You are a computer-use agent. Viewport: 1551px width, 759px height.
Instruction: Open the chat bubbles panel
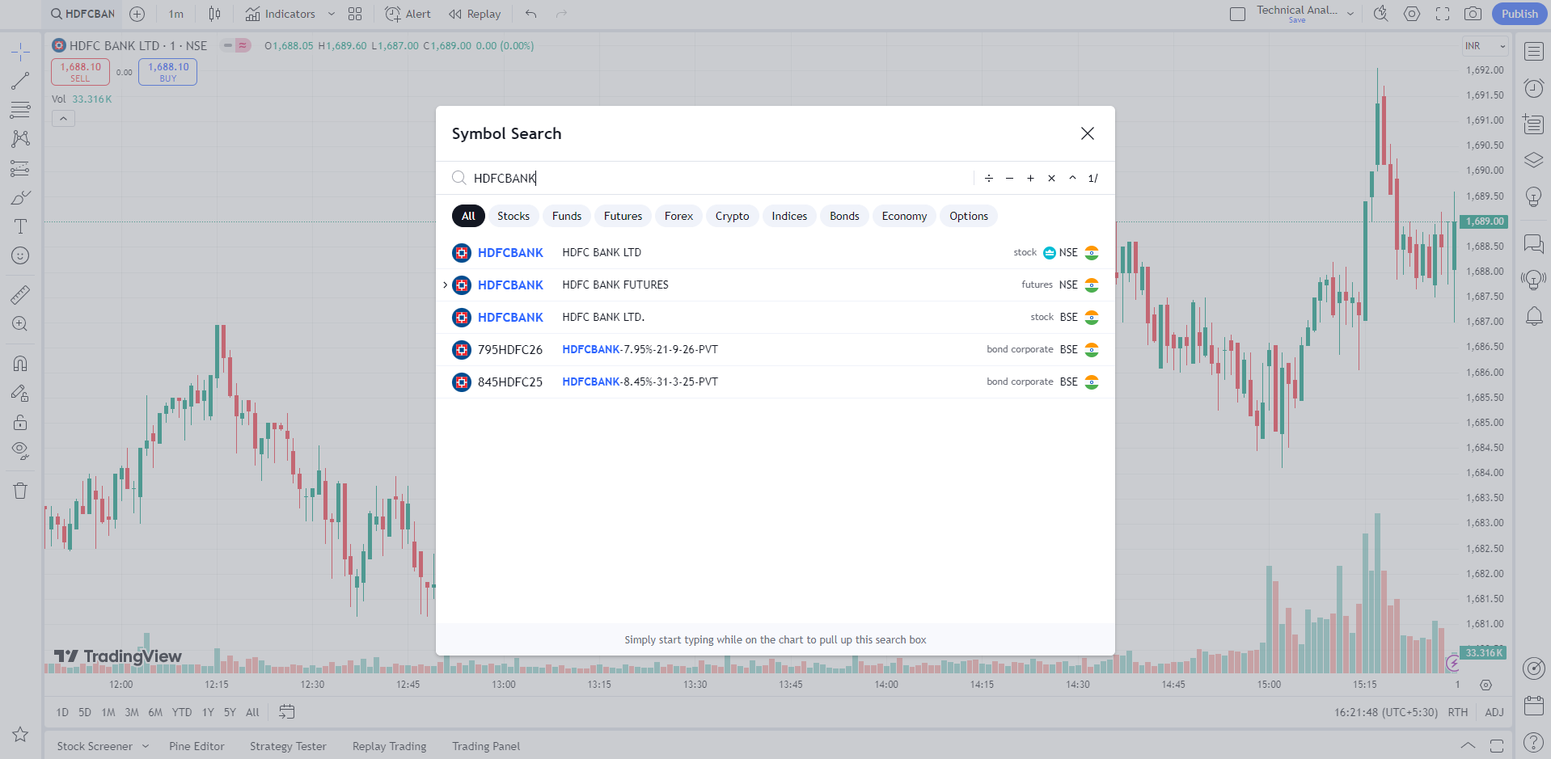point(1533,243)
